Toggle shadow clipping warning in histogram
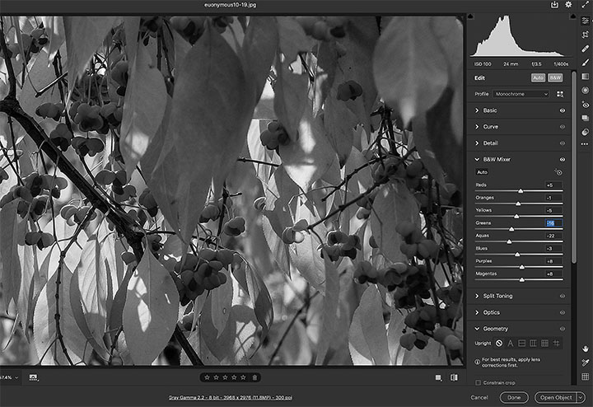 click(470, 16)
